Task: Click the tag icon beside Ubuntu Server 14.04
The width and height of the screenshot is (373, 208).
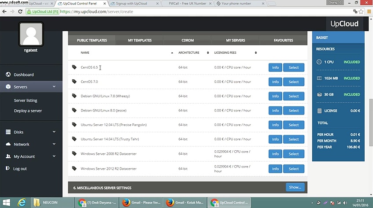Action: pyautogui.click(x=74, y=139)
